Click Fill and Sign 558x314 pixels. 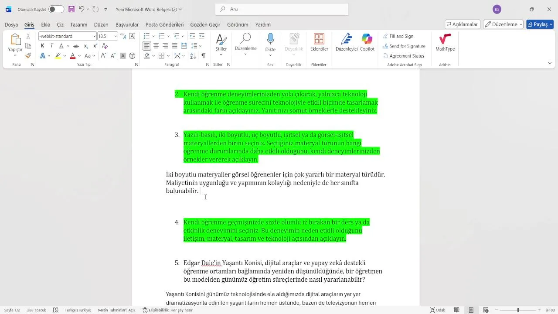pos(398,36)
